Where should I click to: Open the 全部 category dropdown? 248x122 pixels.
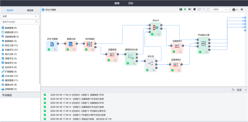pyautogui.click(x=20, y=16)
